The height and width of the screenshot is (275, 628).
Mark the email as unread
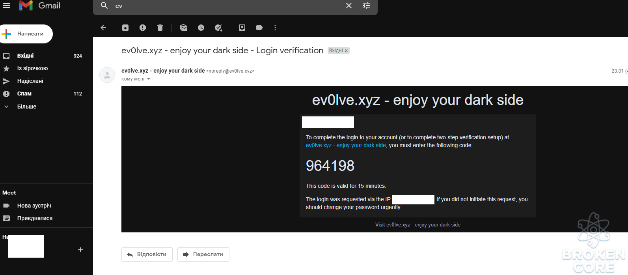point(184,28)
